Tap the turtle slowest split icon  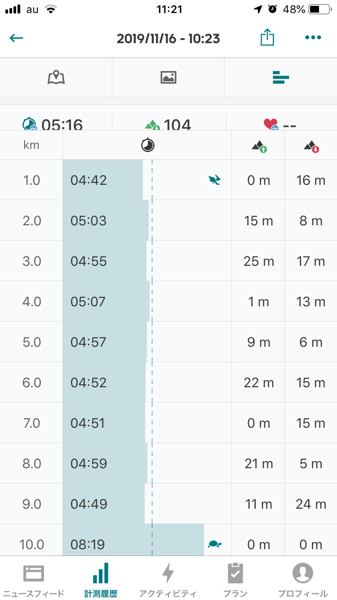pyautogui.click(x=215, y=544)
